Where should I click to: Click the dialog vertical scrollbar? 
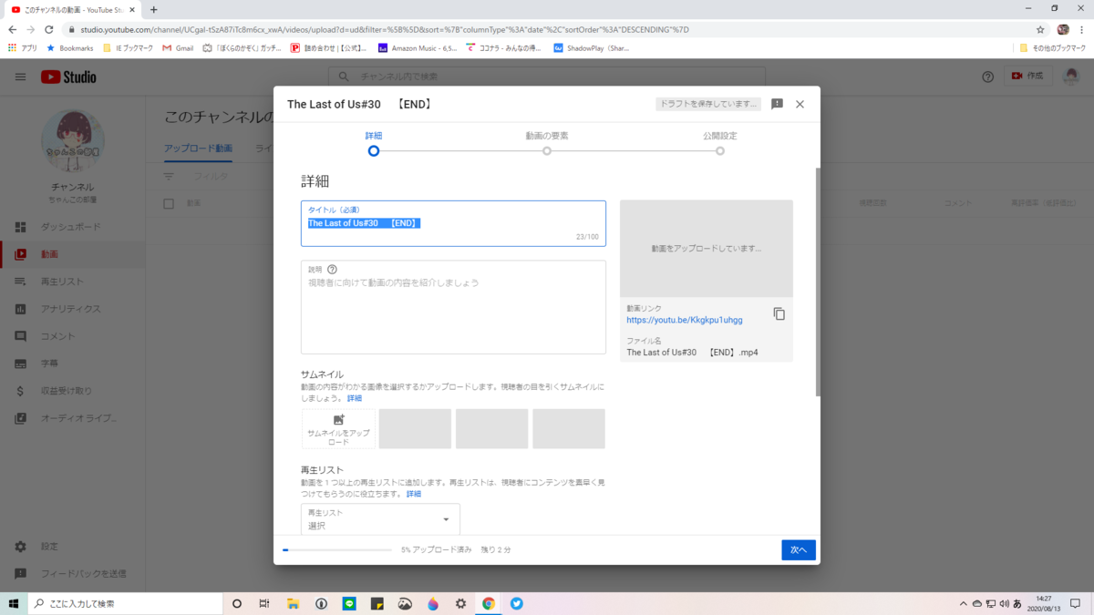pyautogui.click(x=818, y=282)
